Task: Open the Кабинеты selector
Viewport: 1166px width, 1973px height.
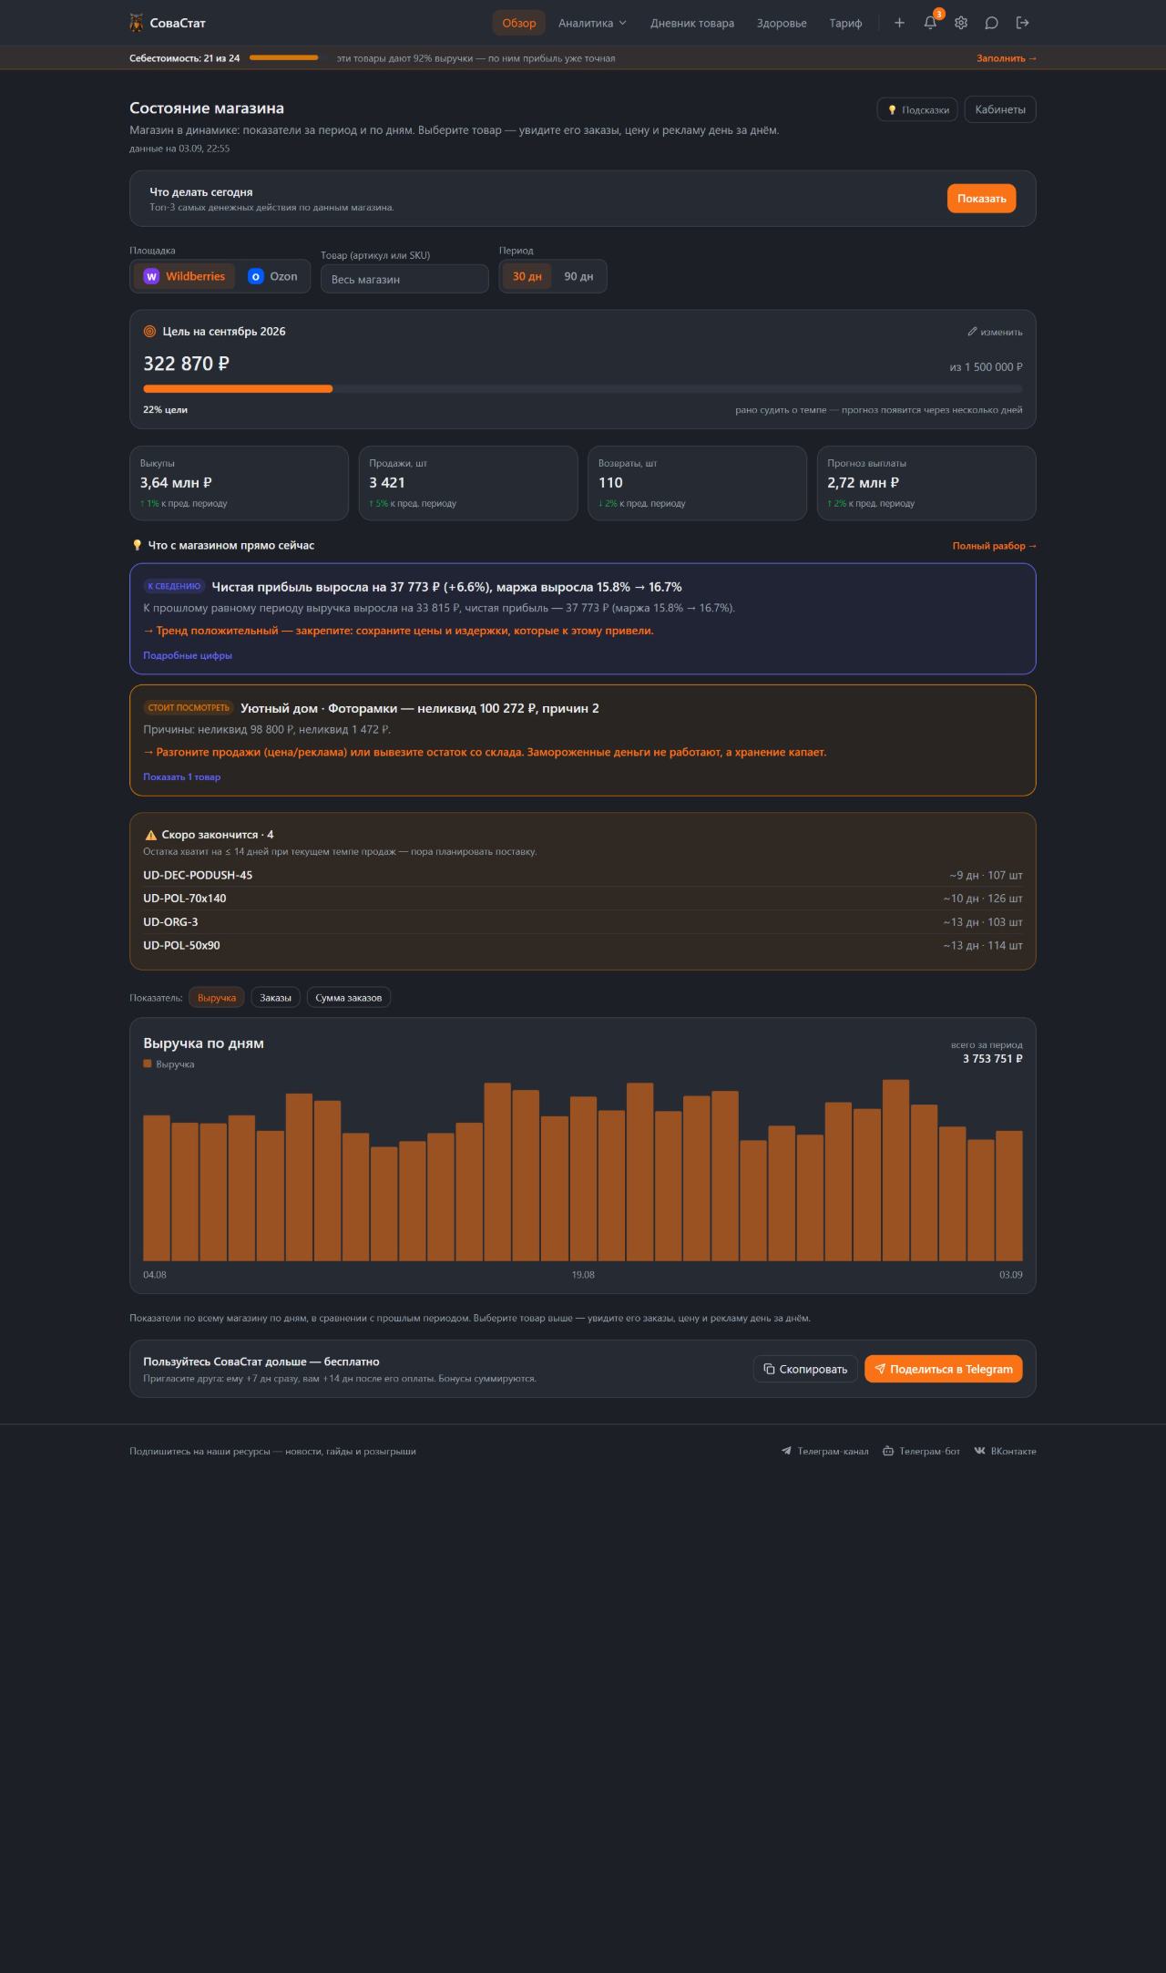Action: coord(1000,109)
